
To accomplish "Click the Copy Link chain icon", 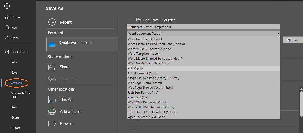I will click(x=52, y=79).
